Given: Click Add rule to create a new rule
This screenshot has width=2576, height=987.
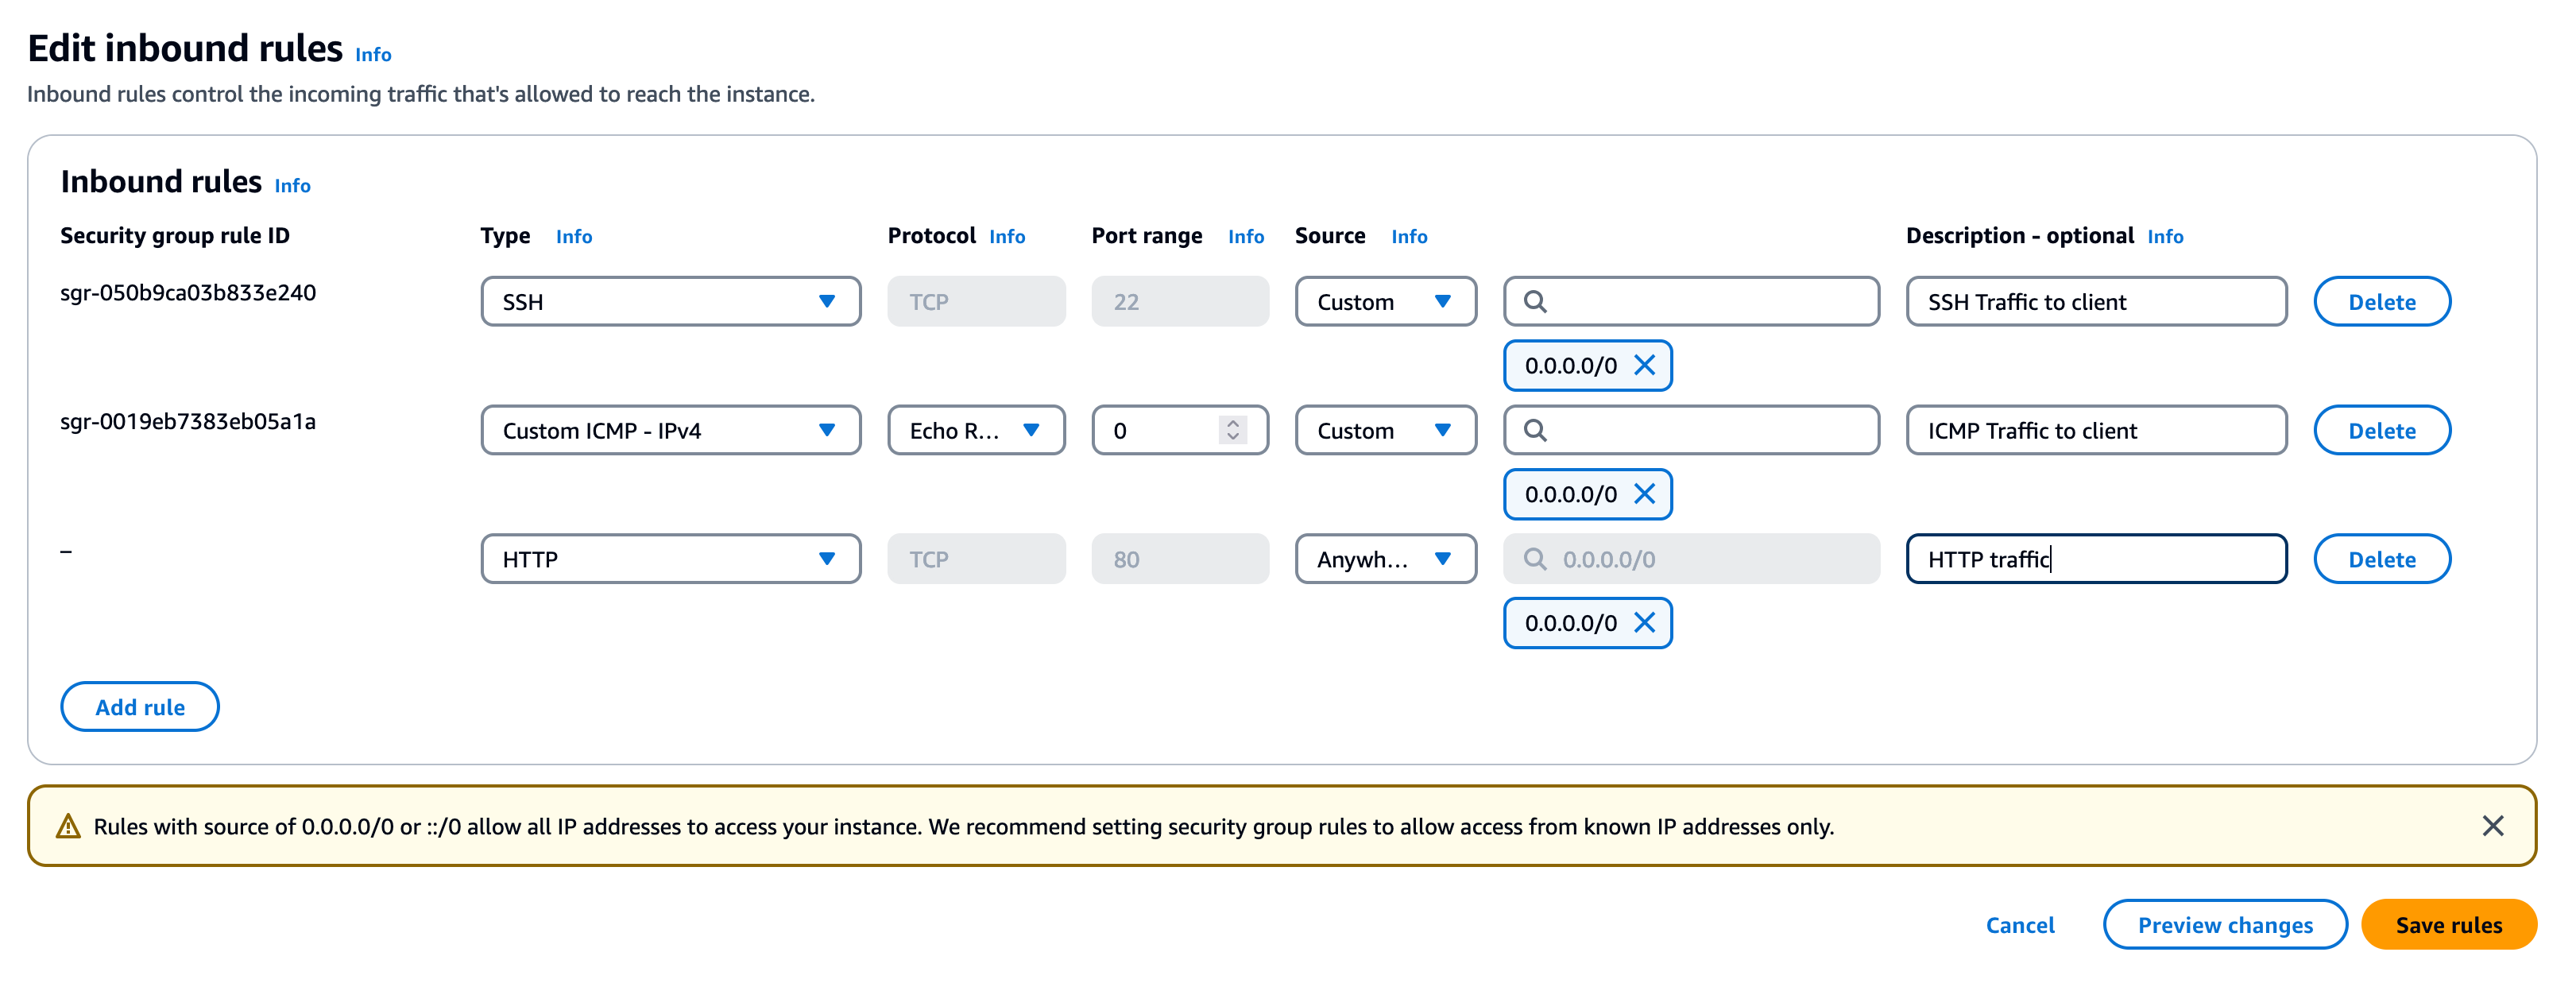Looking at the screenshot, I should point(139,706).
